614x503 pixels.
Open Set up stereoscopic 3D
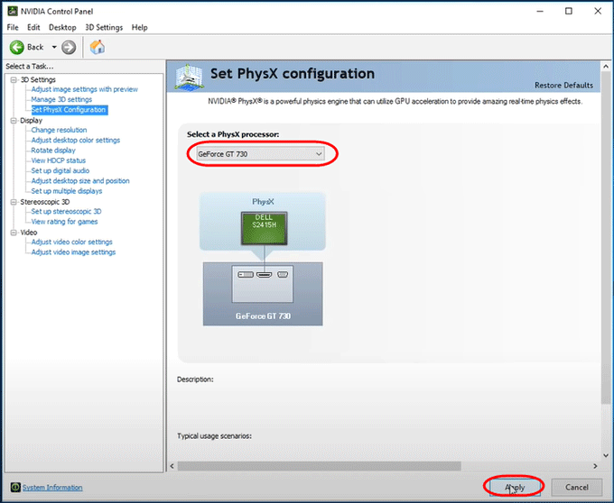pos(66,211)
